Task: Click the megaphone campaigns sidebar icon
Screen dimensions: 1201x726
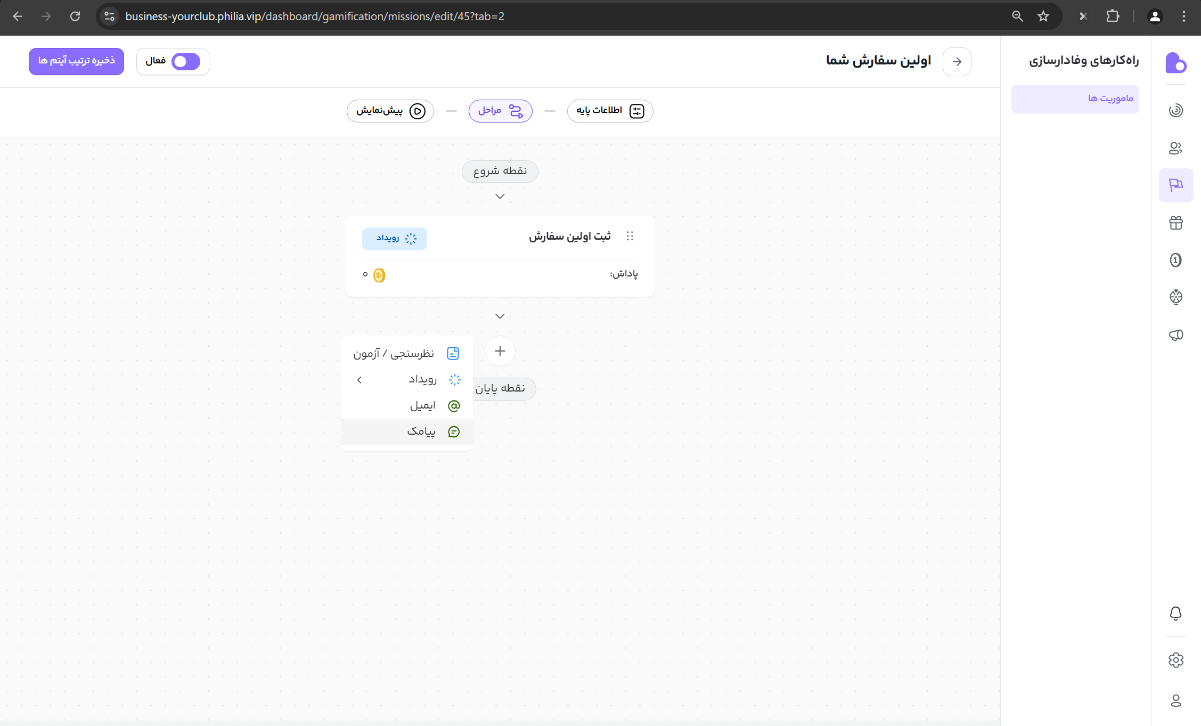Action: (x=1175, y=335)
